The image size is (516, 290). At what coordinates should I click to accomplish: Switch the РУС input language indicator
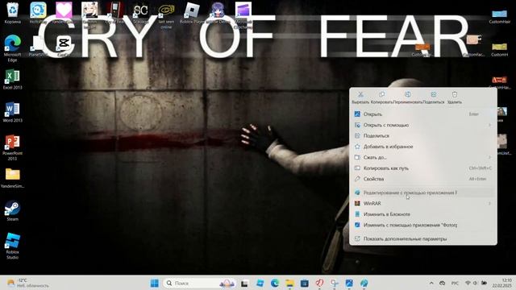point(455,283)
